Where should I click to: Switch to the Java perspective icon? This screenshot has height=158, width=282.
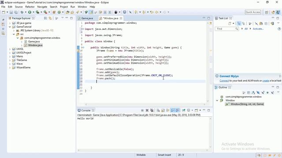point(278,12)
